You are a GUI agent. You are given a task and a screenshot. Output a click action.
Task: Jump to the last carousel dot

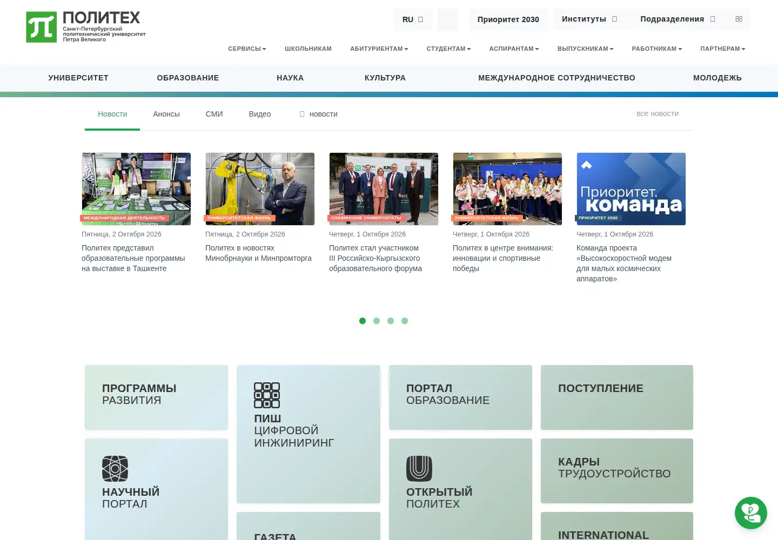405,321
